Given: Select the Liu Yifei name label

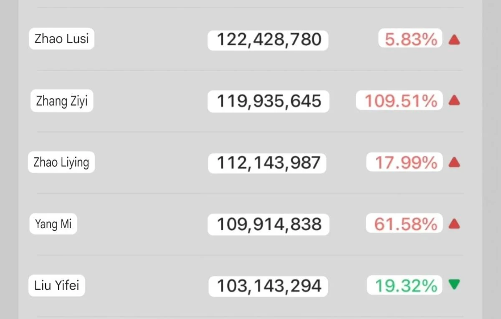Looking at the screenshot, I should pos(57,286).
